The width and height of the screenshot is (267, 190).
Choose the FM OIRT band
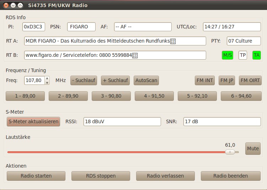point(250,80)
